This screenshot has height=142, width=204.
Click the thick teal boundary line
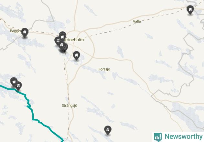point(33,113)
